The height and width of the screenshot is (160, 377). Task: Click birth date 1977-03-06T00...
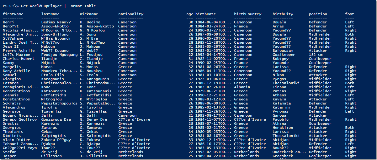[214, 79]
